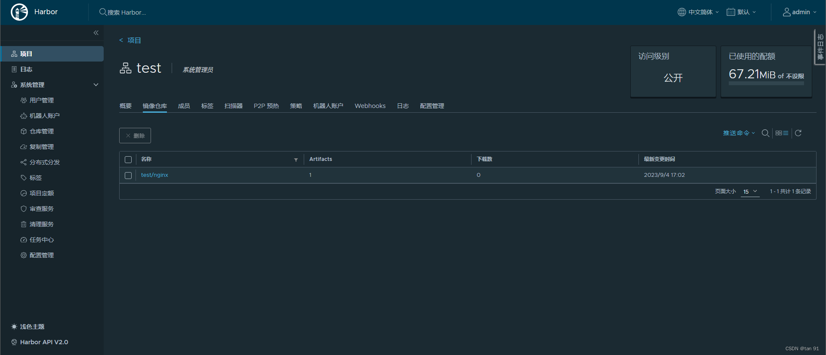Click the 删除 button
The height and width of the screenshot is (355, 826).
tap(135, 136)
